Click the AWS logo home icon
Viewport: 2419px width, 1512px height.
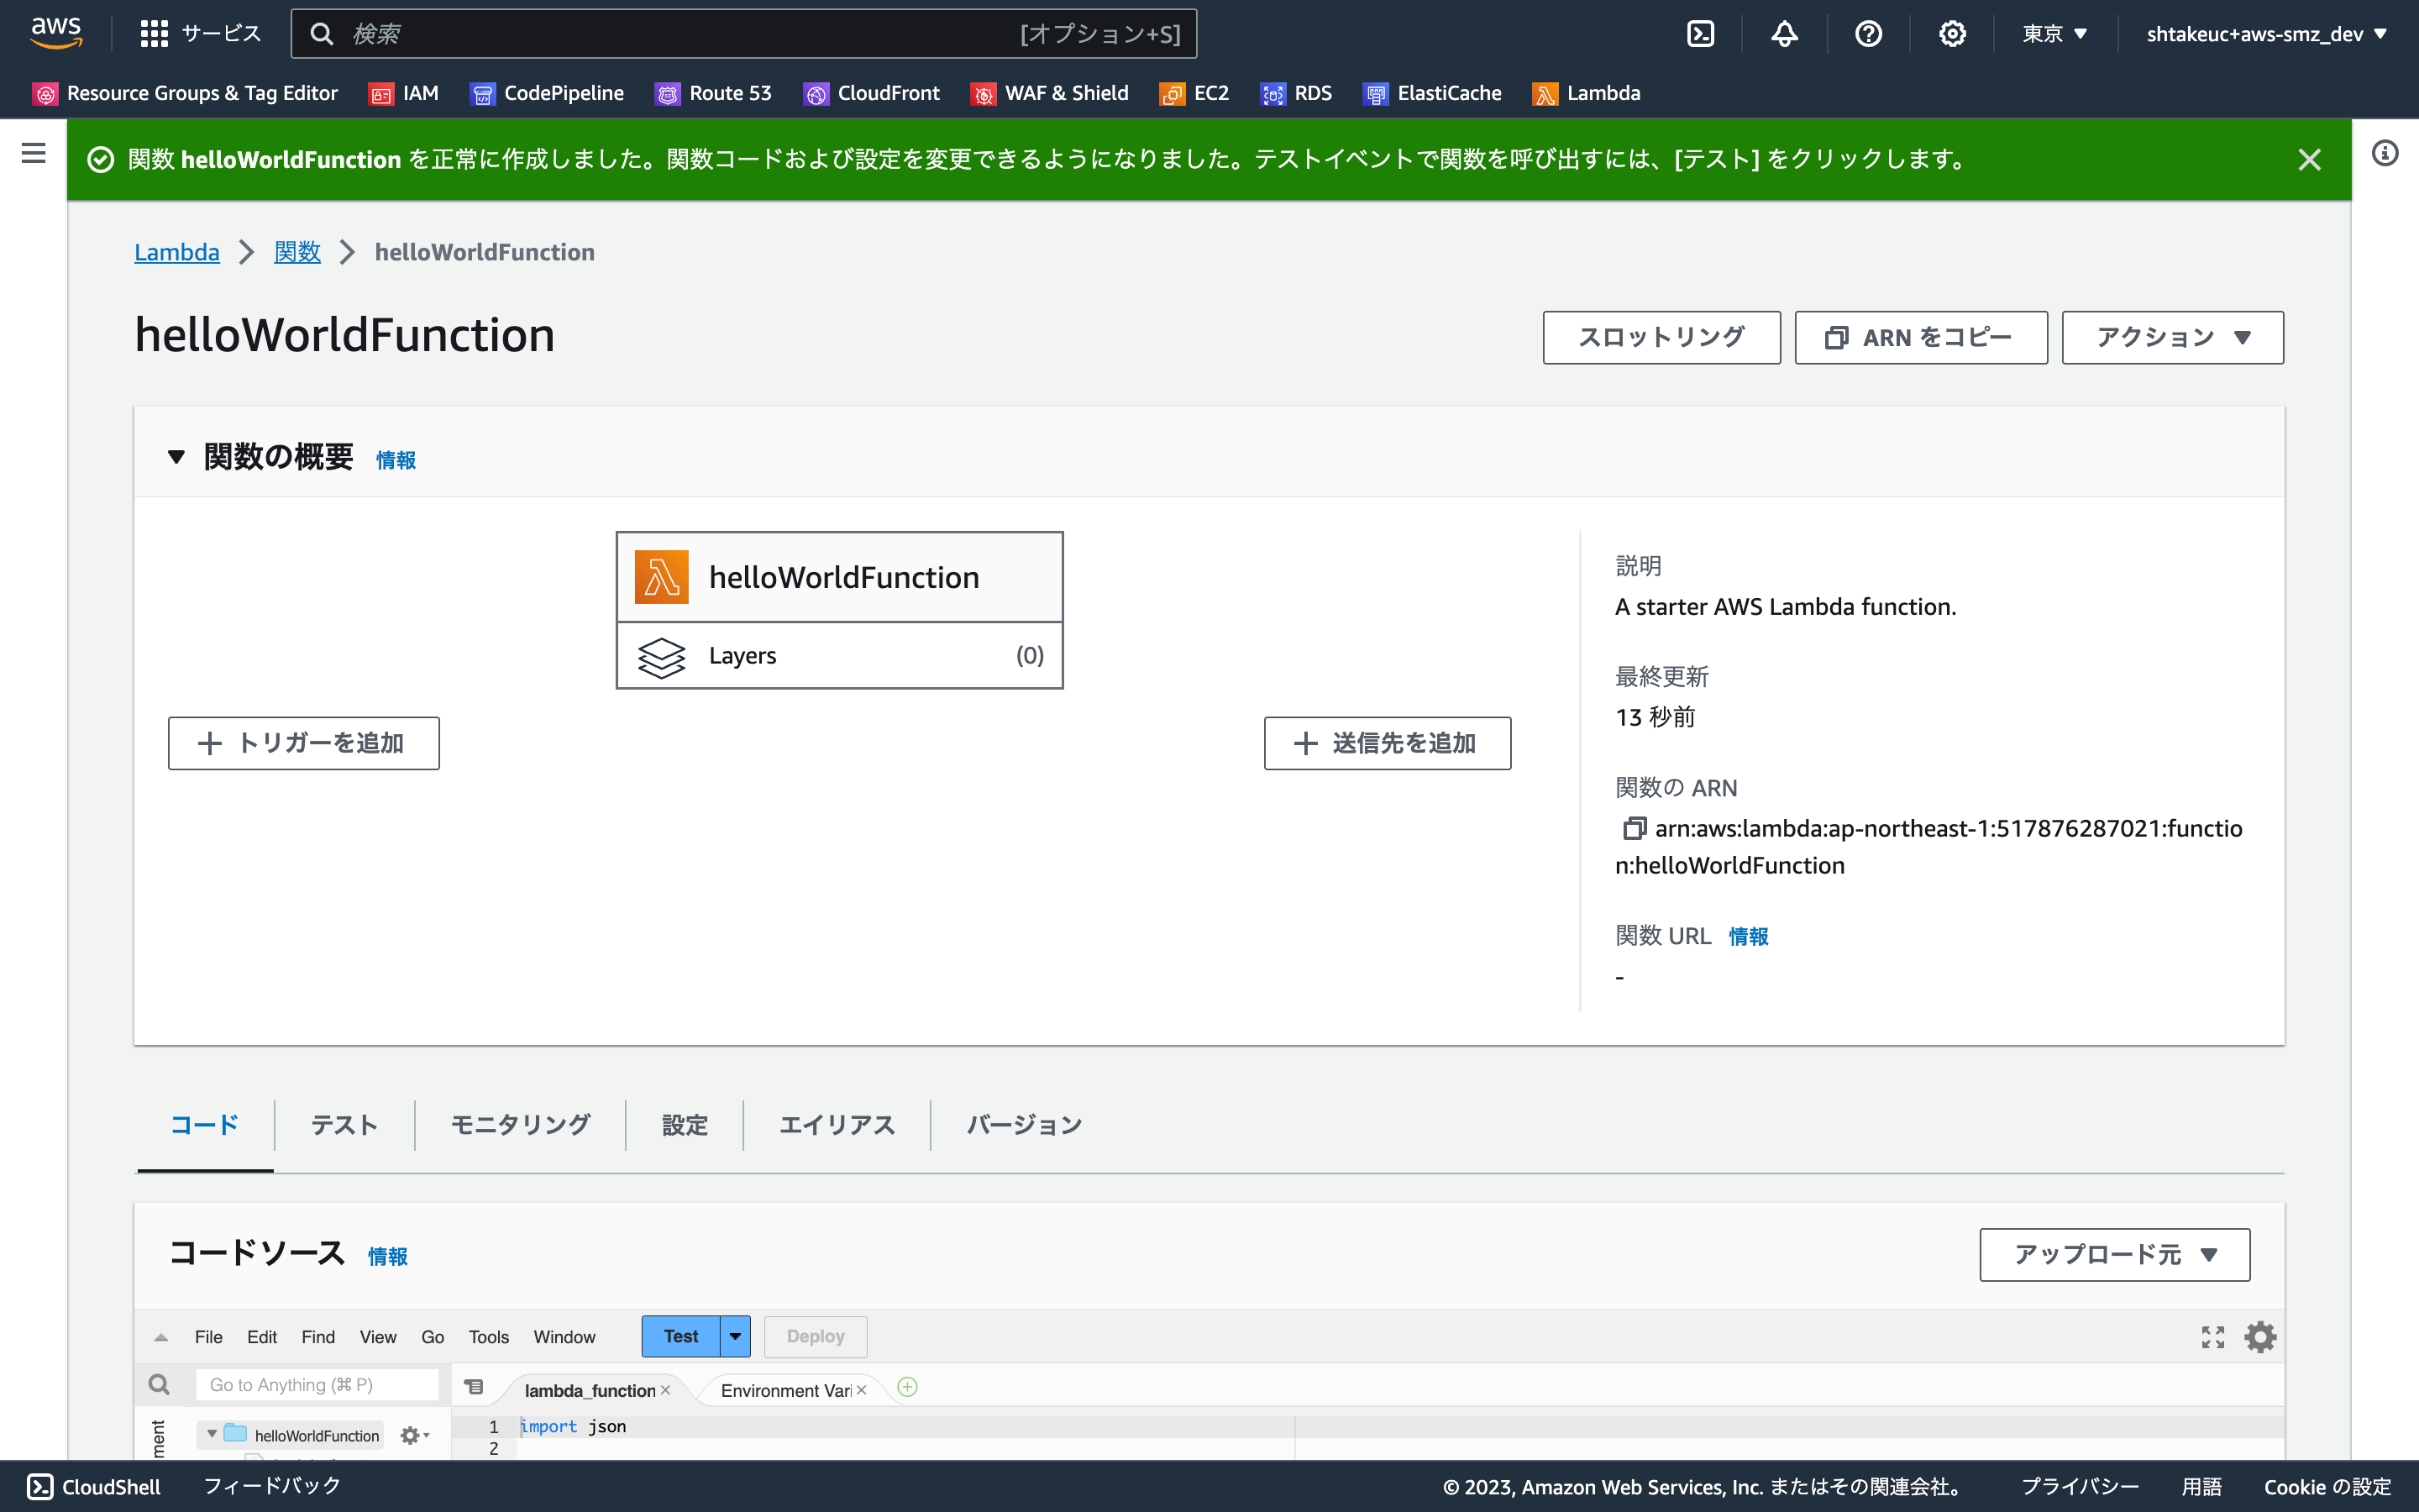pos(56,33)
